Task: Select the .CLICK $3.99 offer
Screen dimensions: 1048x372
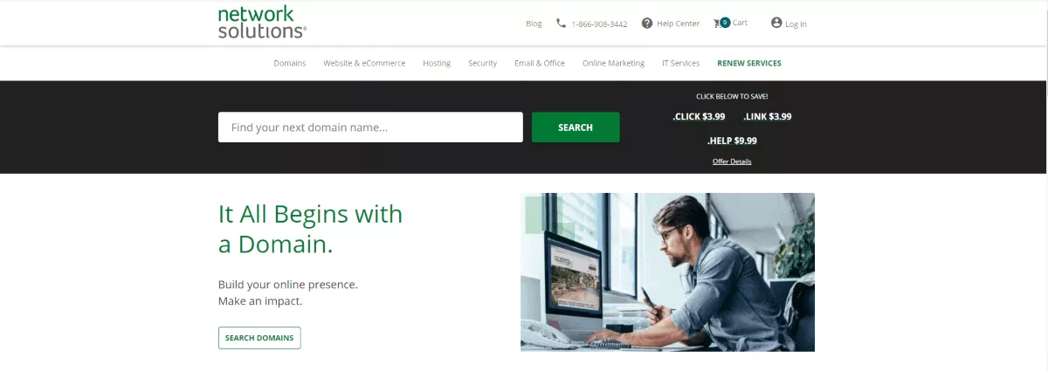Action: point(699,116)
